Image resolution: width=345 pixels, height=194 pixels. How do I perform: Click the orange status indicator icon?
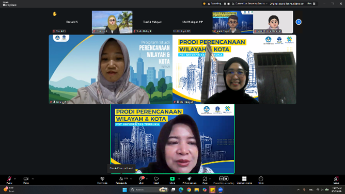(205, 4)
